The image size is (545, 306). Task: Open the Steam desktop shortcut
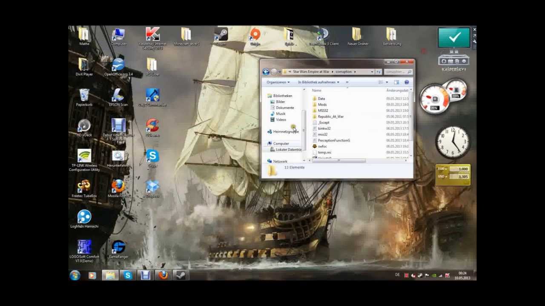[221, 37]
